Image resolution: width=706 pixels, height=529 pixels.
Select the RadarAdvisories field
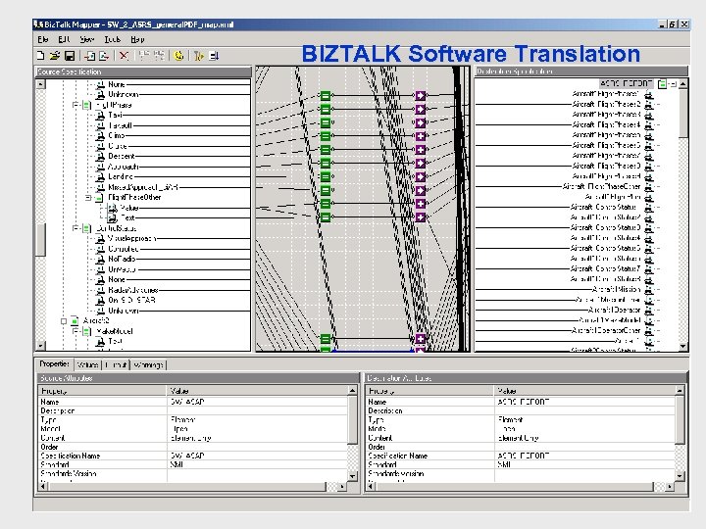click(x=133, y=290)
